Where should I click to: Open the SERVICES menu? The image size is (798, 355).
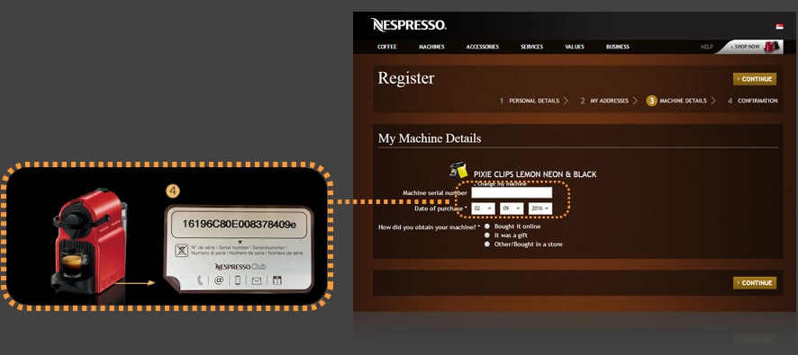pyautogui.click(x=532, y=47)
